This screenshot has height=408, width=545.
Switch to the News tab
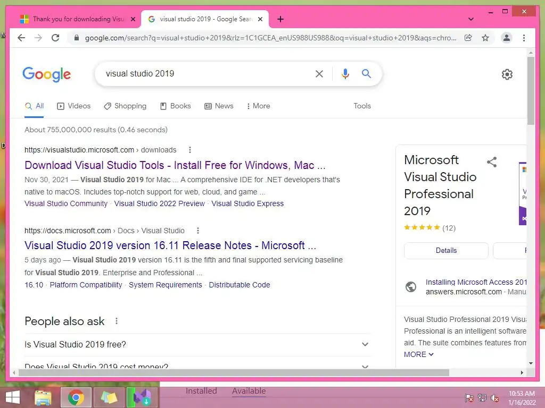click(x=219, y=106)
